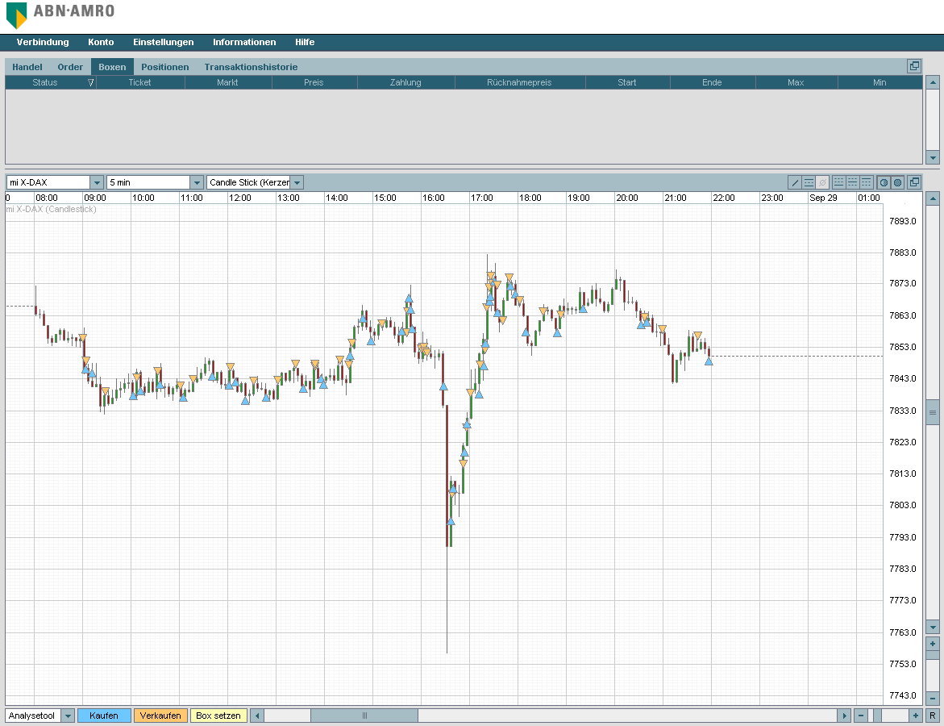Click the horizontal zoom slider handle
Image resolution: width=944 pixels, height=726 pixels.
coord(878,716)
